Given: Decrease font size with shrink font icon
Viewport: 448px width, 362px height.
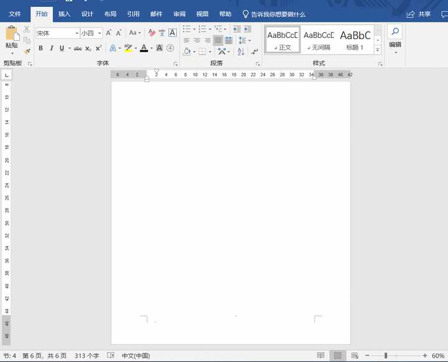Looking at the screenshot, I should pyautogui.click(x=119, y=33).
